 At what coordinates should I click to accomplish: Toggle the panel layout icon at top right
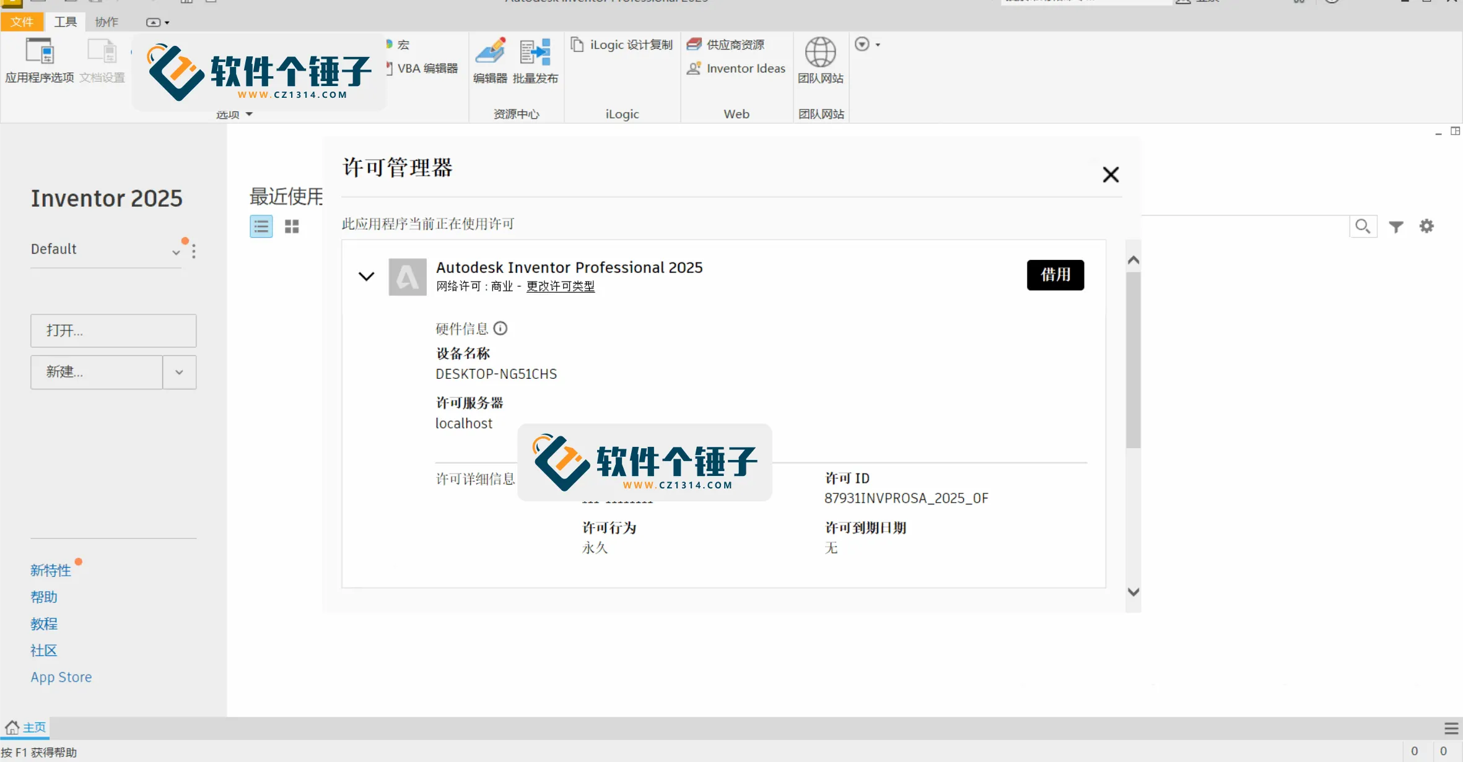[x=1456, y=131]
